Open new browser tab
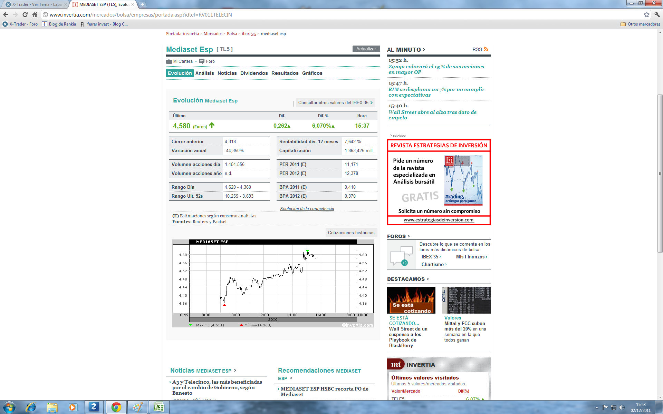The image size is (663, 414). pos(142,4)
